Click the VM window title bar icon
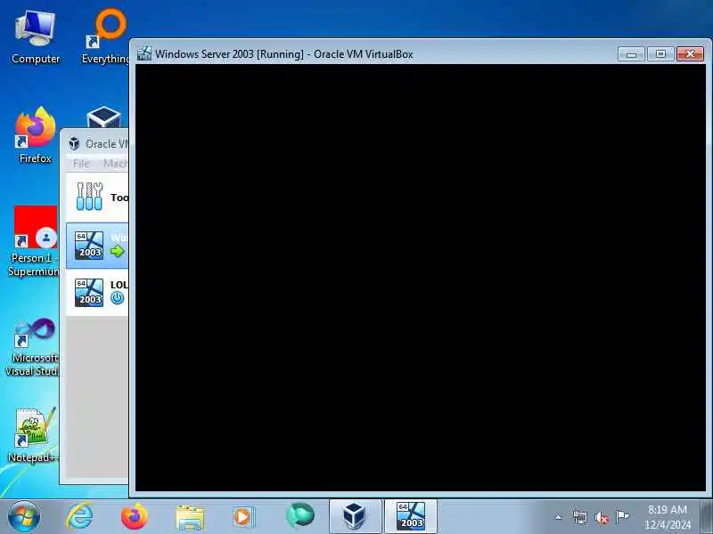Image resolution: width=713 pixels, height=534 pixels. (x=144, y=53)
